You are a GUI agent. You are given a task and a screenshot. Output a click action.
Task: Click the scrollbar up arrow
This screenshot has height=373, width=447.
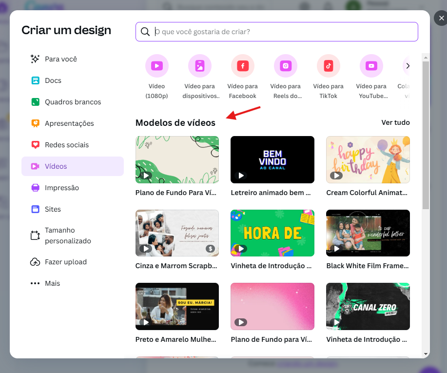[426, 58]
